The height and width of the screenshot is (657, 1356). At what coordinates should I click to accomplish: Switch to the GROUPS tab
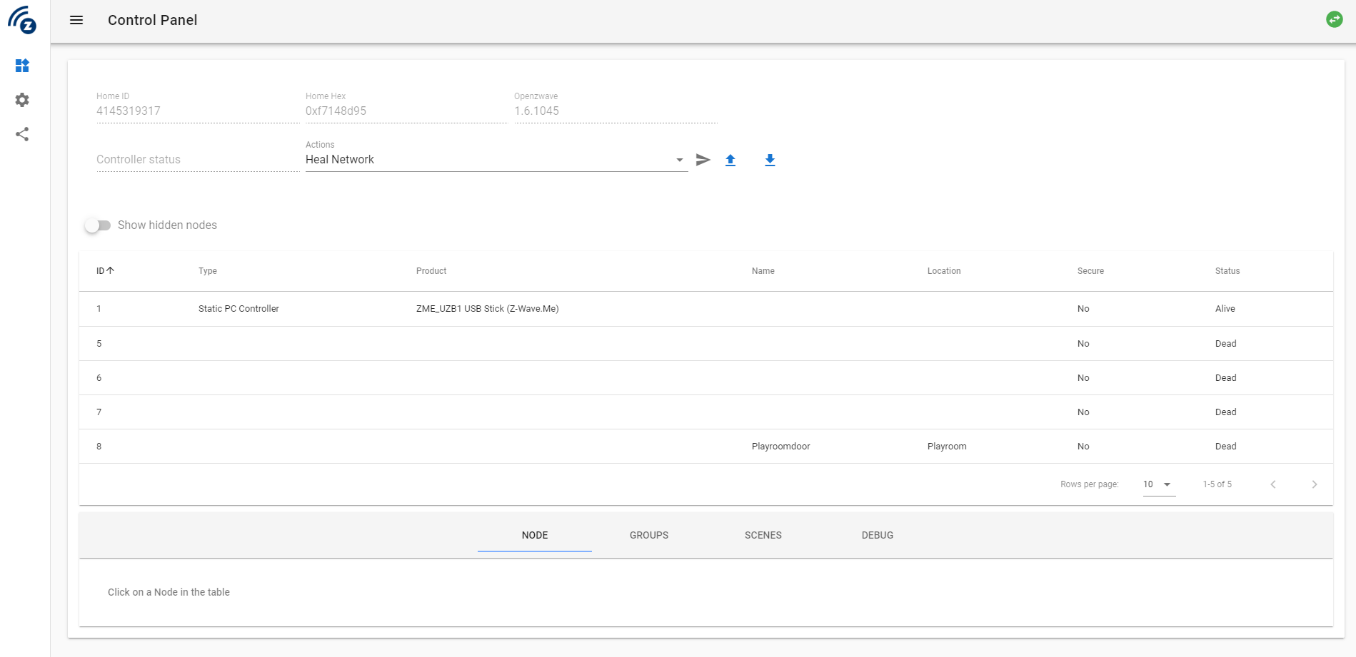tap(649, 535)
